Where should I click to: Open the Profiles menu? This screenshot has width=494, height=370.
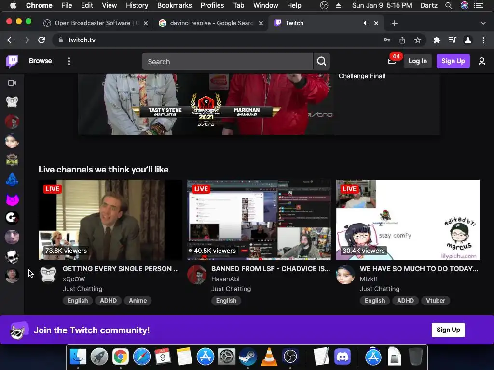[212, 5]
